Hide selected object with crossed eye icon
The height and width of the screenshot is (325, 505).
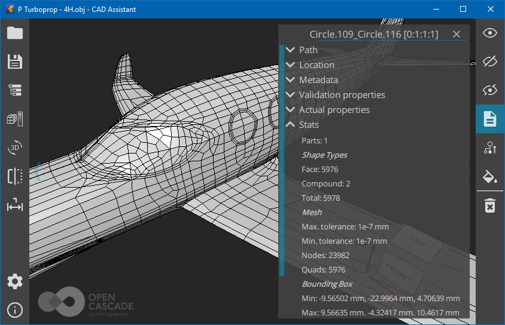[x=490, y=62]
